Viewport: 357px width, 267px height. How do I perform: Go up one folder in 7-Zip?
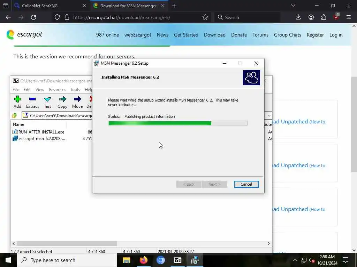15,115
